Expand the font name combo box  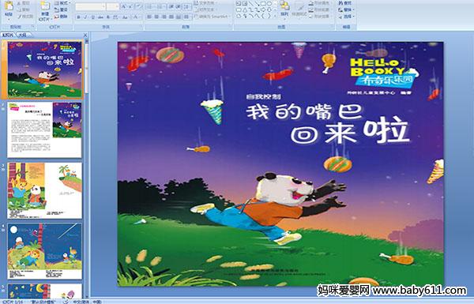tap(90, 6)
